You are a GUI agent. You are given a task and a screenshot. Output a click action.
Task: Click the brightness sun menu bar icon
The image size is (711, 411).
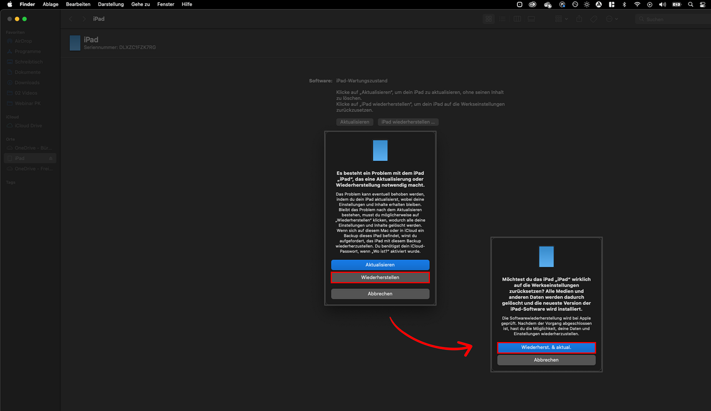pos(587,5)
